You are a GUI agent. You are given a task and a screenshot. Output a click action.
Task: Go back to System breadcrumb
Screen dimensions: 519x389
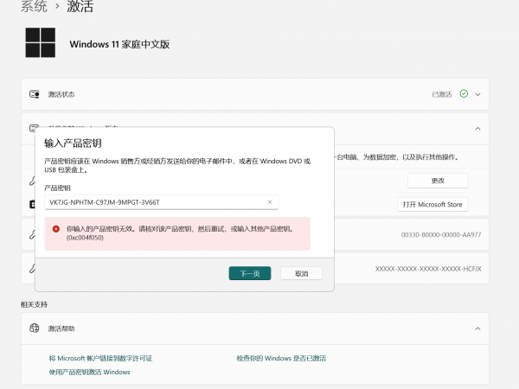point(34,6)
